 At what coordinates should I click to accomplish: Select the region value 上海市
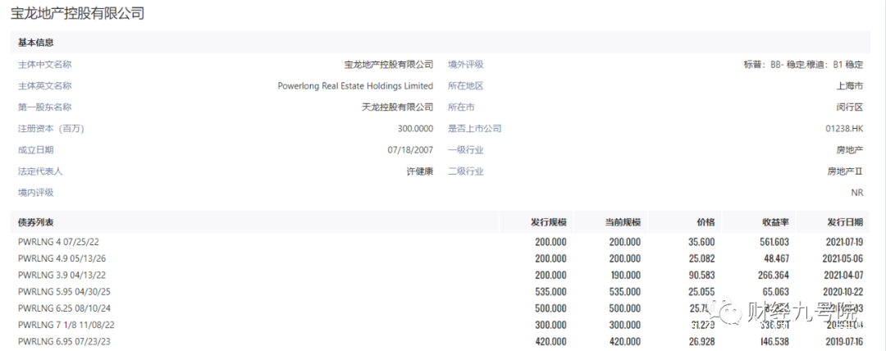[851, 86]
